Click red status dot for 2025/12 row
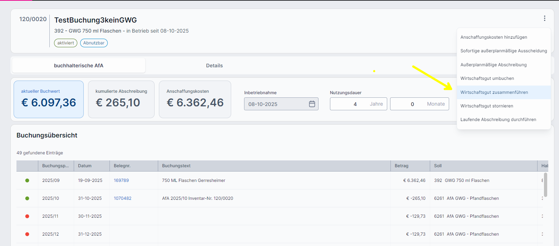This screenshot has height=246, width=559. point(27,234)
